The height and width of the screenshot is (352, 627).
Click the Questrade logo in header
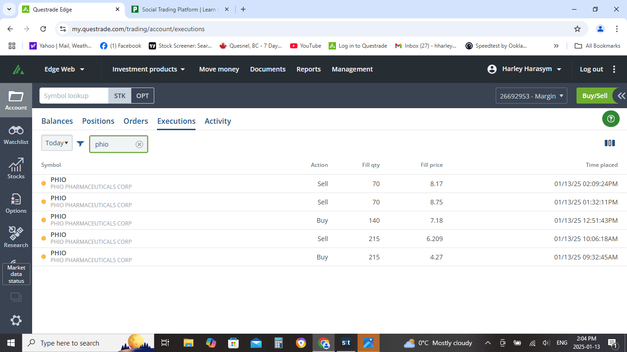[x=18, y=69]
